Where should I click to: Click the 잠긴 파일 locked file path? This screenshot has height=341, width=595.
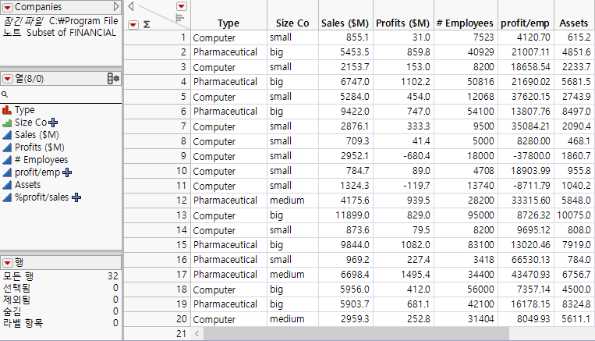tap(61, 21)
